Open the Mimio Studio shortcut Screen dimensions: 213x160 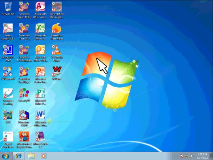coord(40,140)
